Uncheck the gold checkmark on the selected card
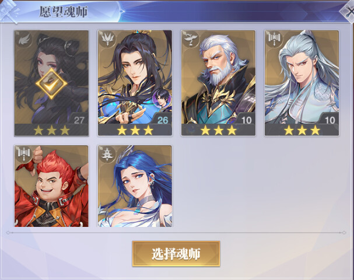This screenshot has width=354, height=280. 51,84
